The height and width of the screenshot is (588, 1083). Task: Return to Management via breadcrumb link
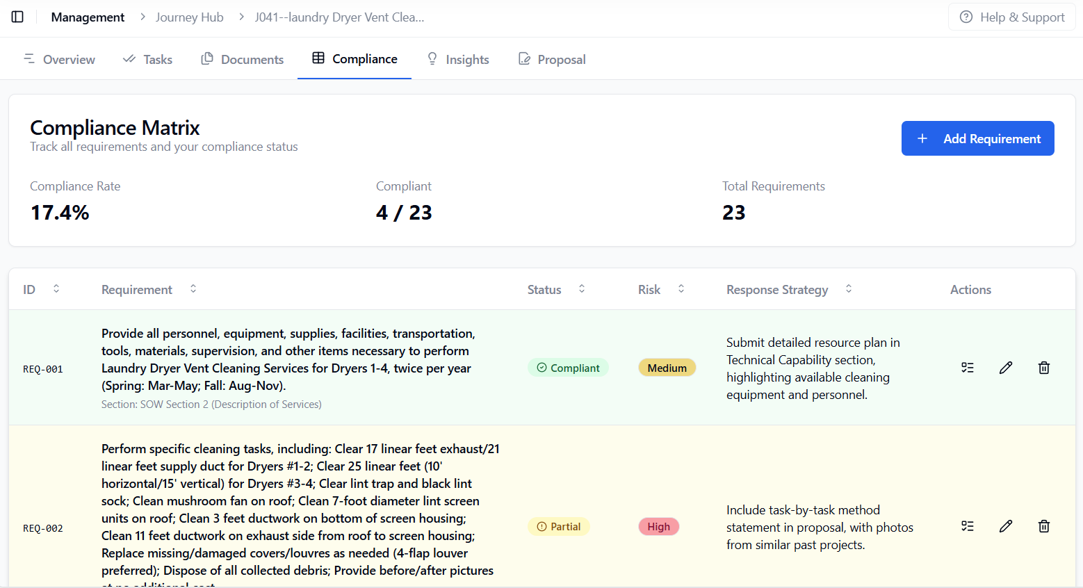pyautogui.click(x=88, y=17)
